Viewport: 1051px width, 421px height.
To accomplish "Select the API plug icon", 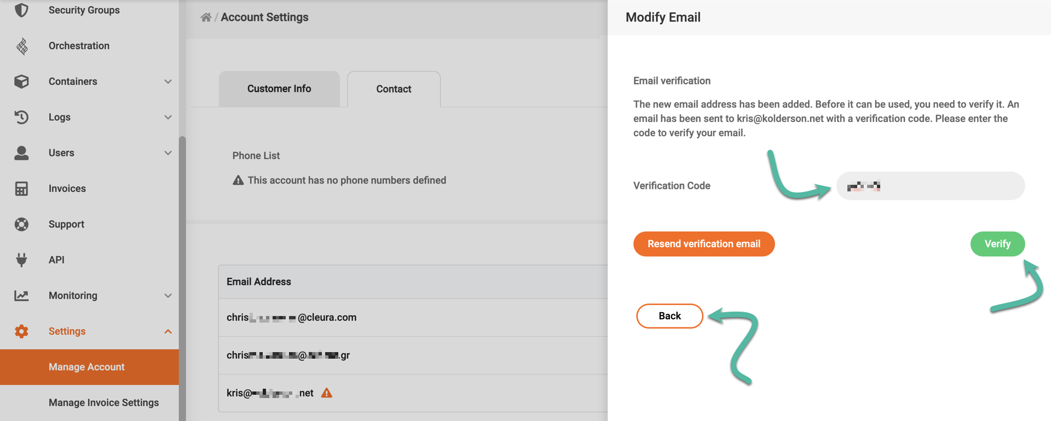I will pos(21,260).
